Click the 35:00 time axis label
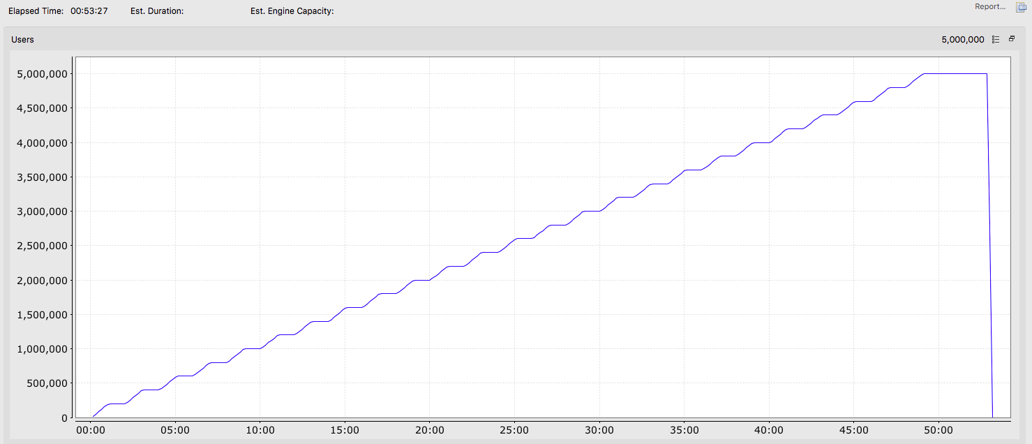The height and width of the screenshot is (444, 1032). pyautogui.click(x=684, y=430)
